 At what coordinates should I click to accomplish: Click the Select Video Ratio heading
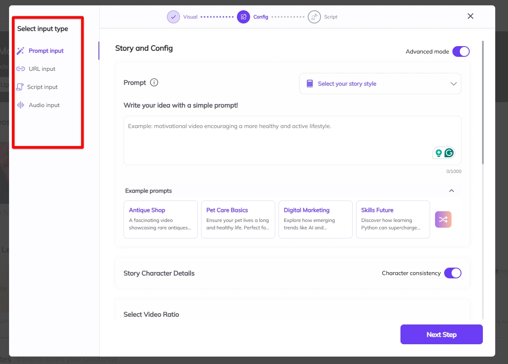pos(151,314)
